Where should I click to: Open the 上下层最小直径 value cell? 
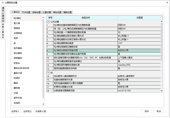click(x=139, y=58)
